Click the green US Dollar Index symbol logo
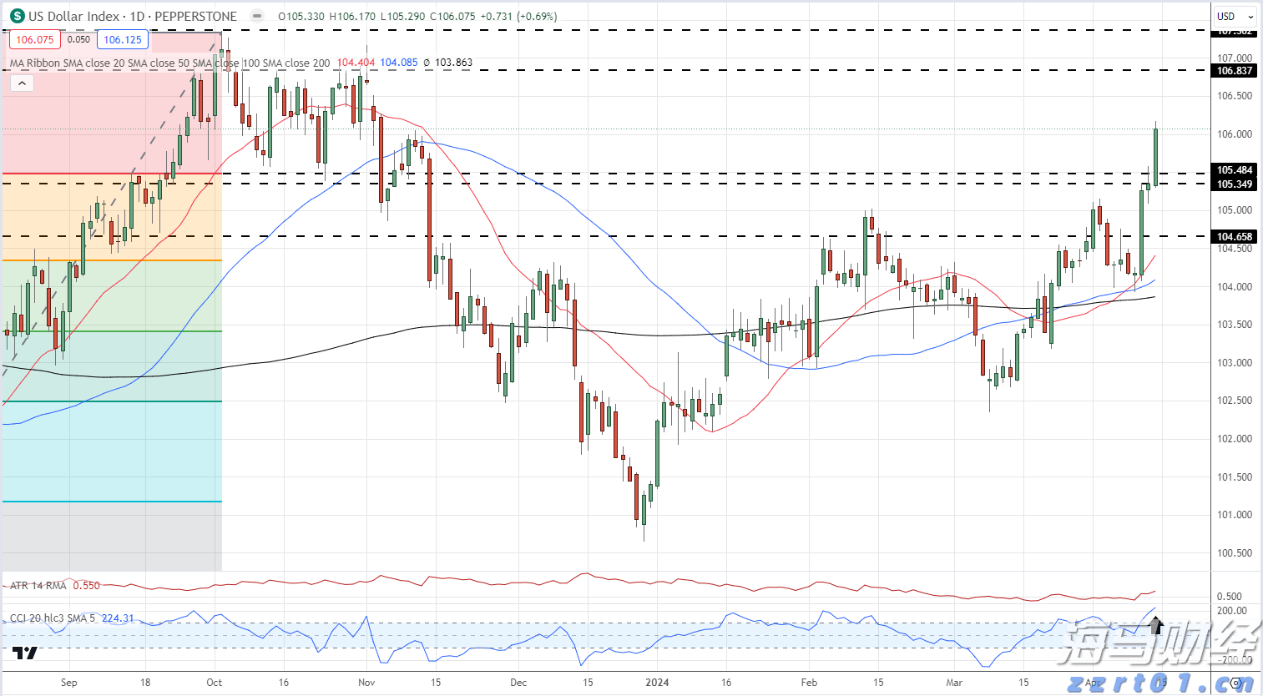This screenshot has width=1263, height=696. pyautogui.click(x=17, y=16)
